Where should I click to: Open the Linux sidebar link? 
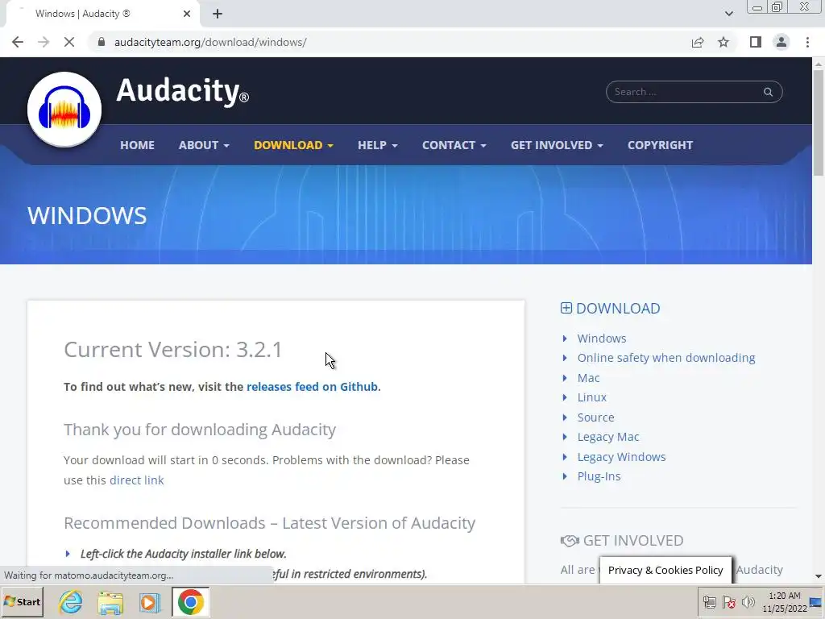(x=592, y=397)
